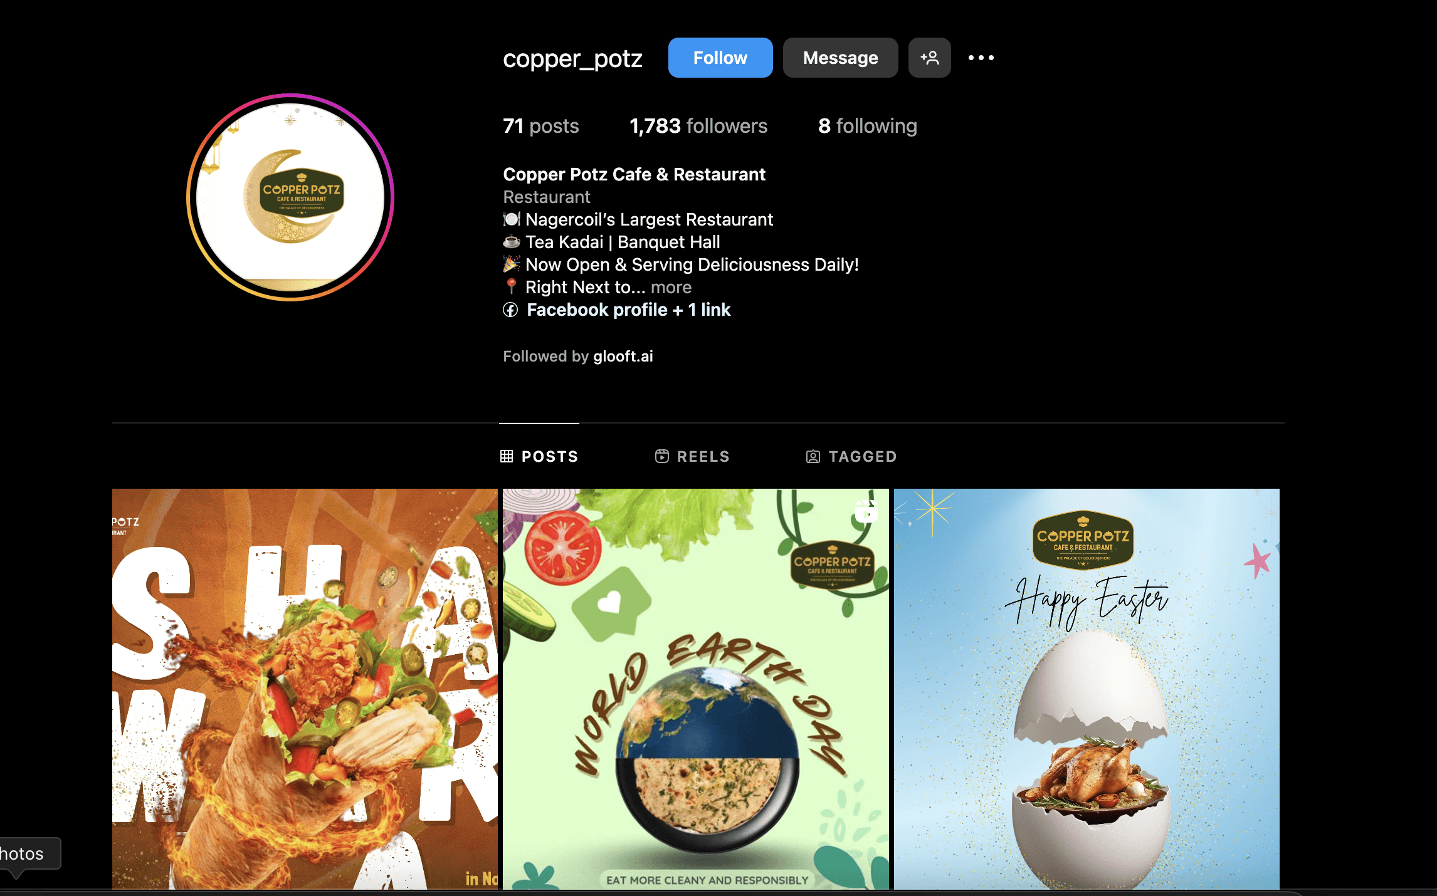Click the Facebook icon beside profile link
Screen dimensions: 1437x896
click(x=510, y=310)
